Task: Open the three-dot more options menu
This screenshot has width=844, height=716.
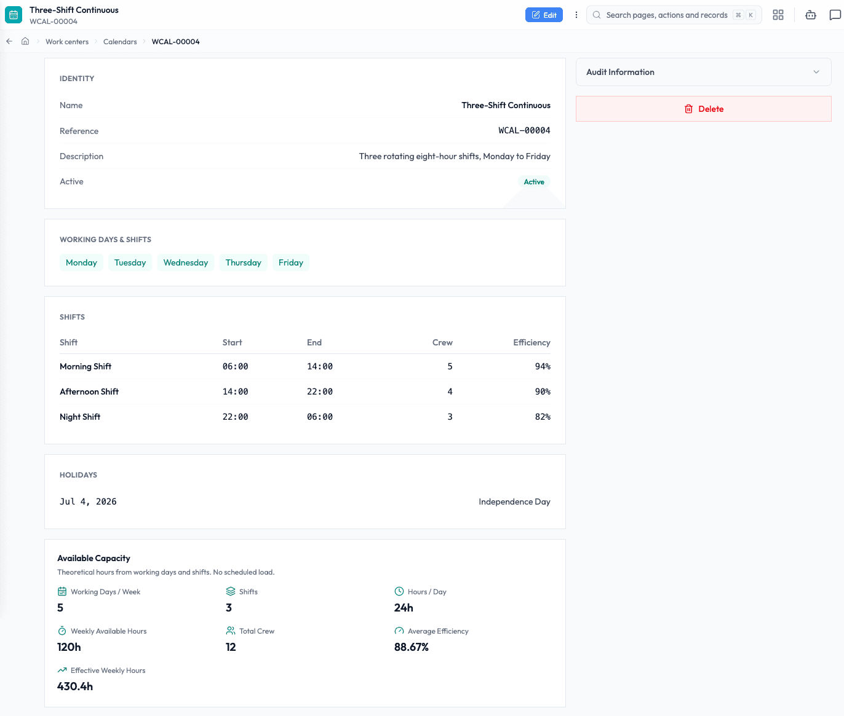Action: click(x=576, y=15)
